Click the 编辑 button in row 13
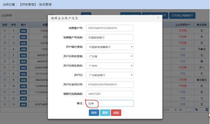Viewport: 210px width, 124px height. (23, 104)
